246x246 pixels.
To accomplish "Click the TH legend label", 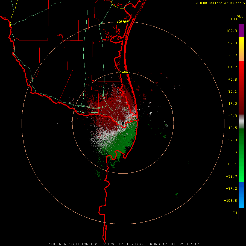I will pyautogui.click(x=235, y=213).
